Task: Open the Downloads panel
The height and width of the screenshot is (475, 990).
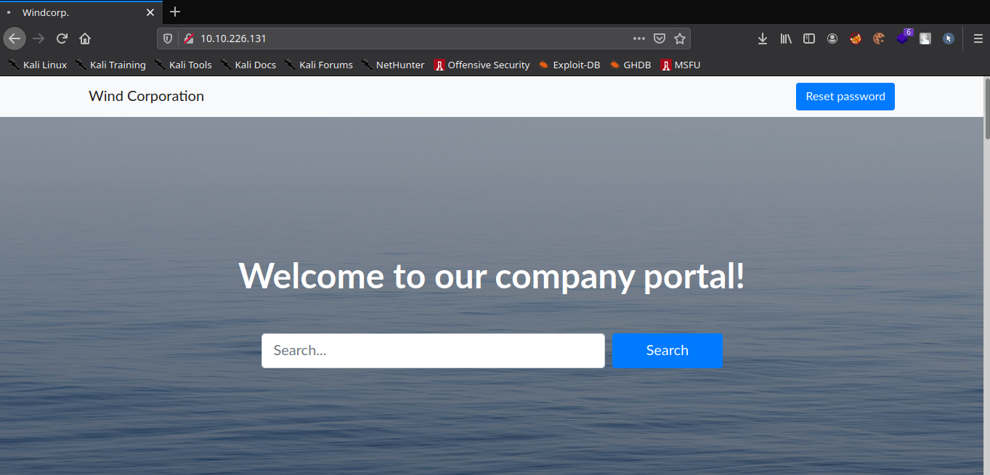Action: click(763, 38)
